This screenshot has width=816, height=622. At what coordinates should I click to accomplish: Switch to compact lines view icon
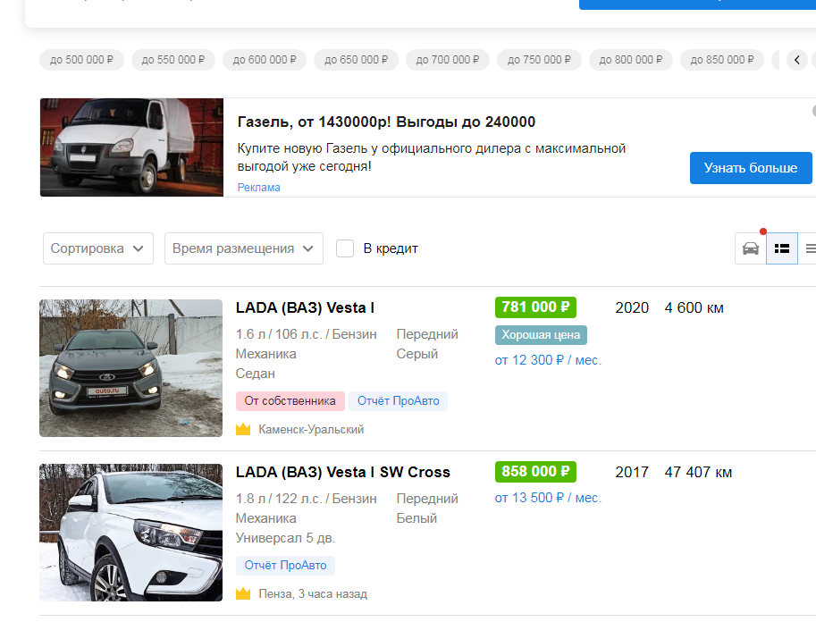[809, 248]
